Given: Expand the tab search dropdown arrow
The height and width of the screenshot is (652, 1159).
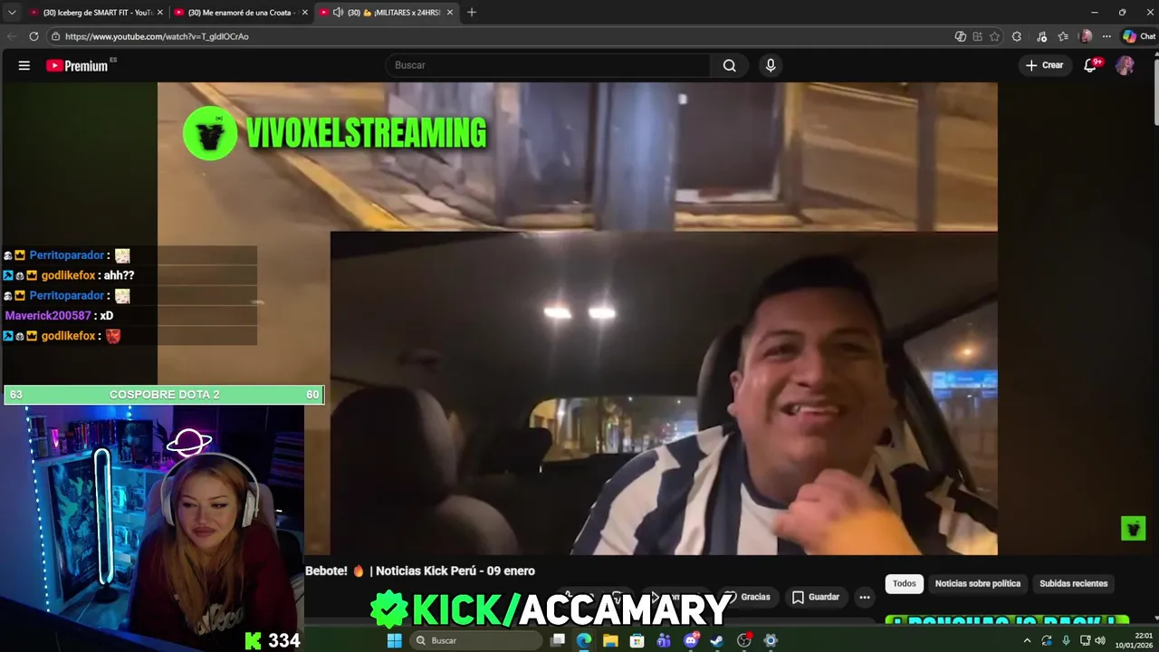Looking at the screenshot, I should click(11, 13).
